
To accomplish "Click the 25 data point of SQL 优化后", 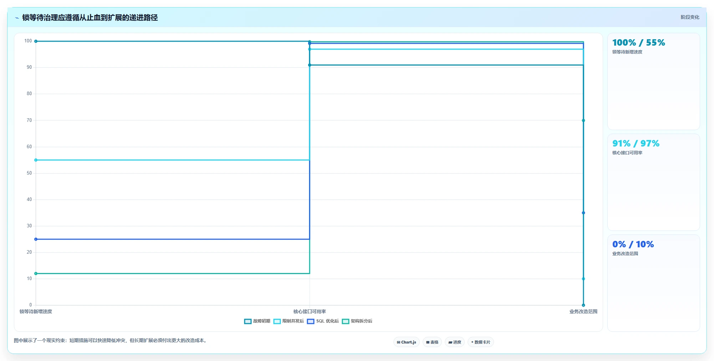I will pos(36,239).
